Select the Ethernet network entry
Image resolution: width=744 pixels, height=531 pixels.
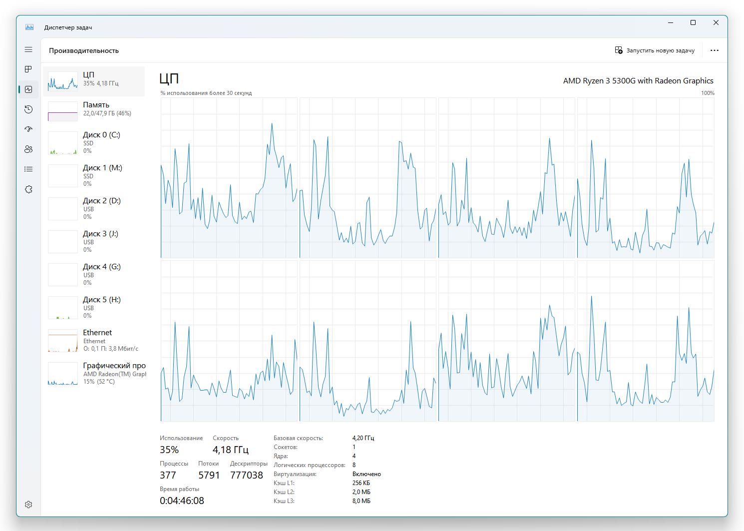point(94,340)
